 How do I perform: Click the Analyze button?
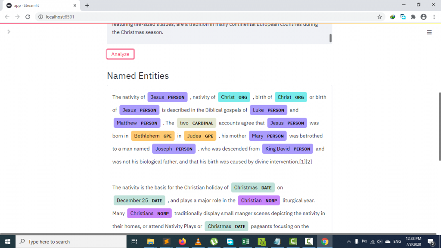click(x=120, y=54)
